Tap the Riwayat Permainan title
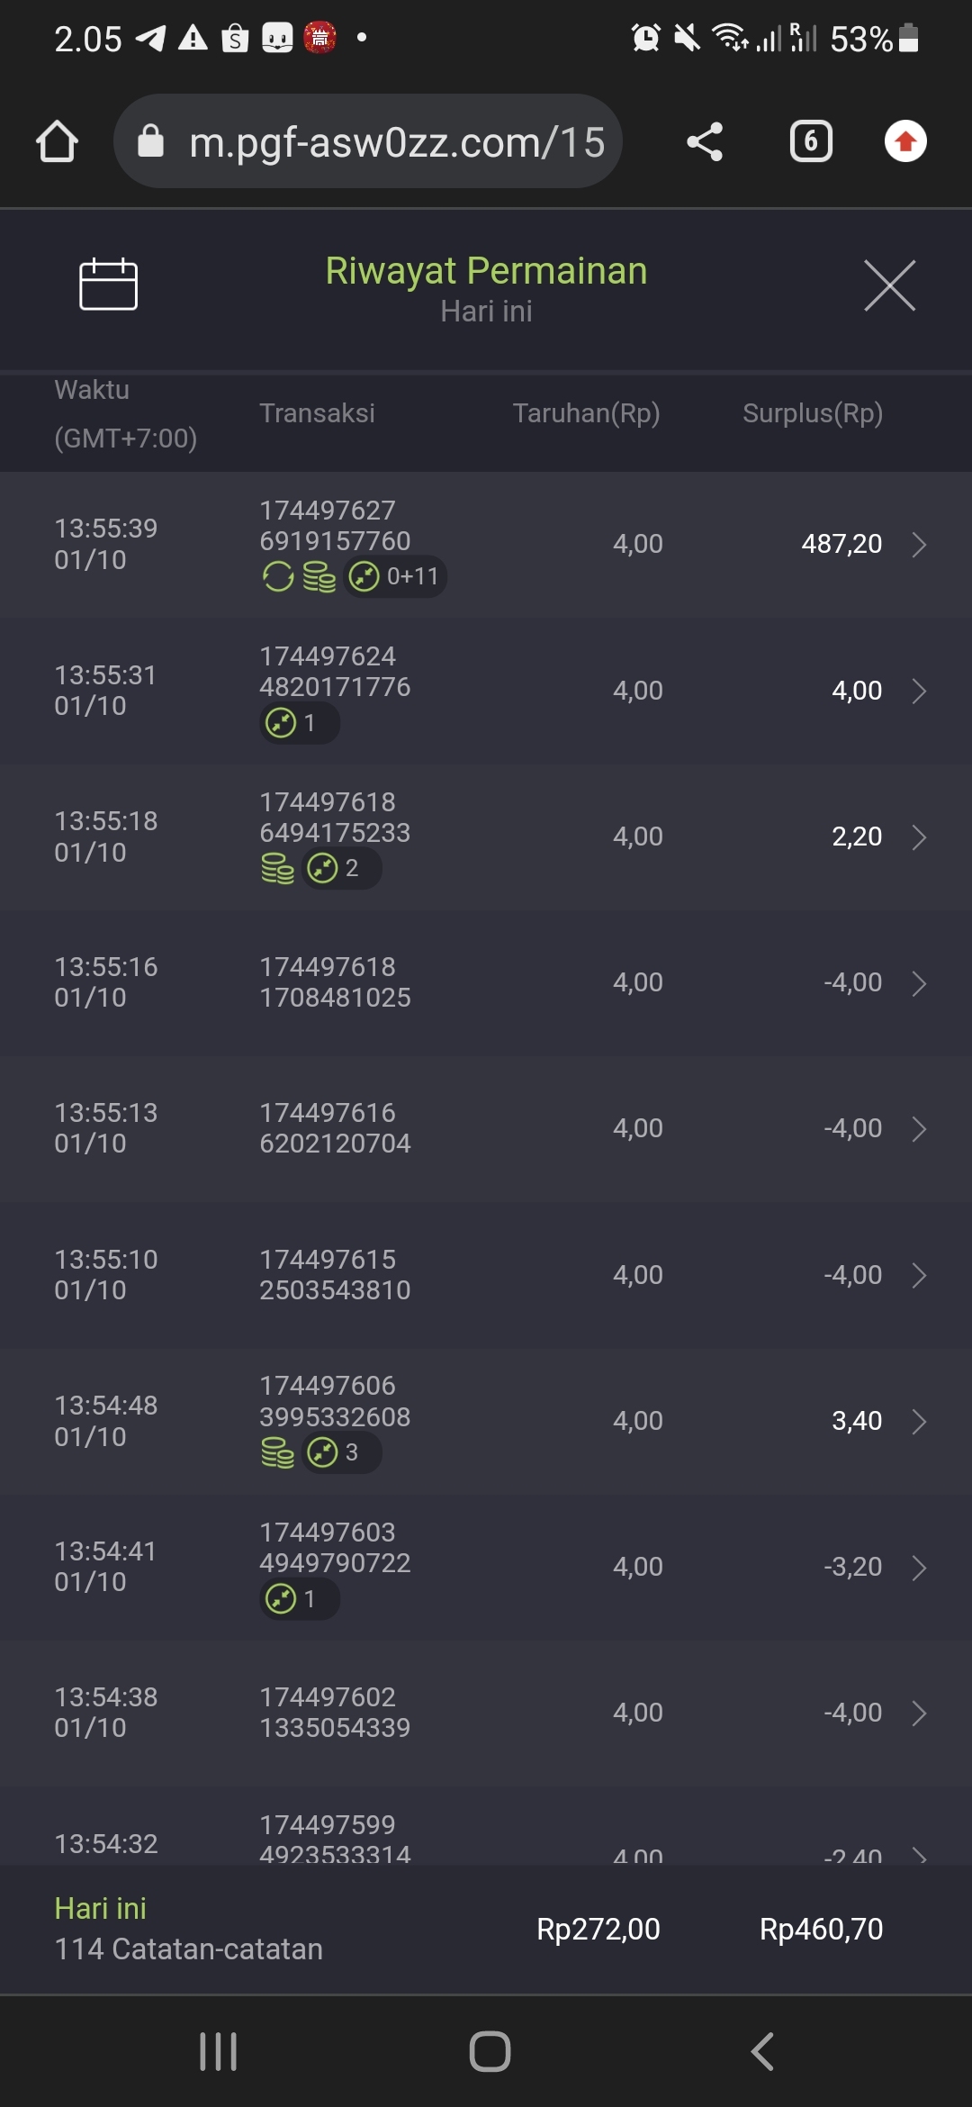The height and width of the screenshot is (2107, 972). [486, 271]
